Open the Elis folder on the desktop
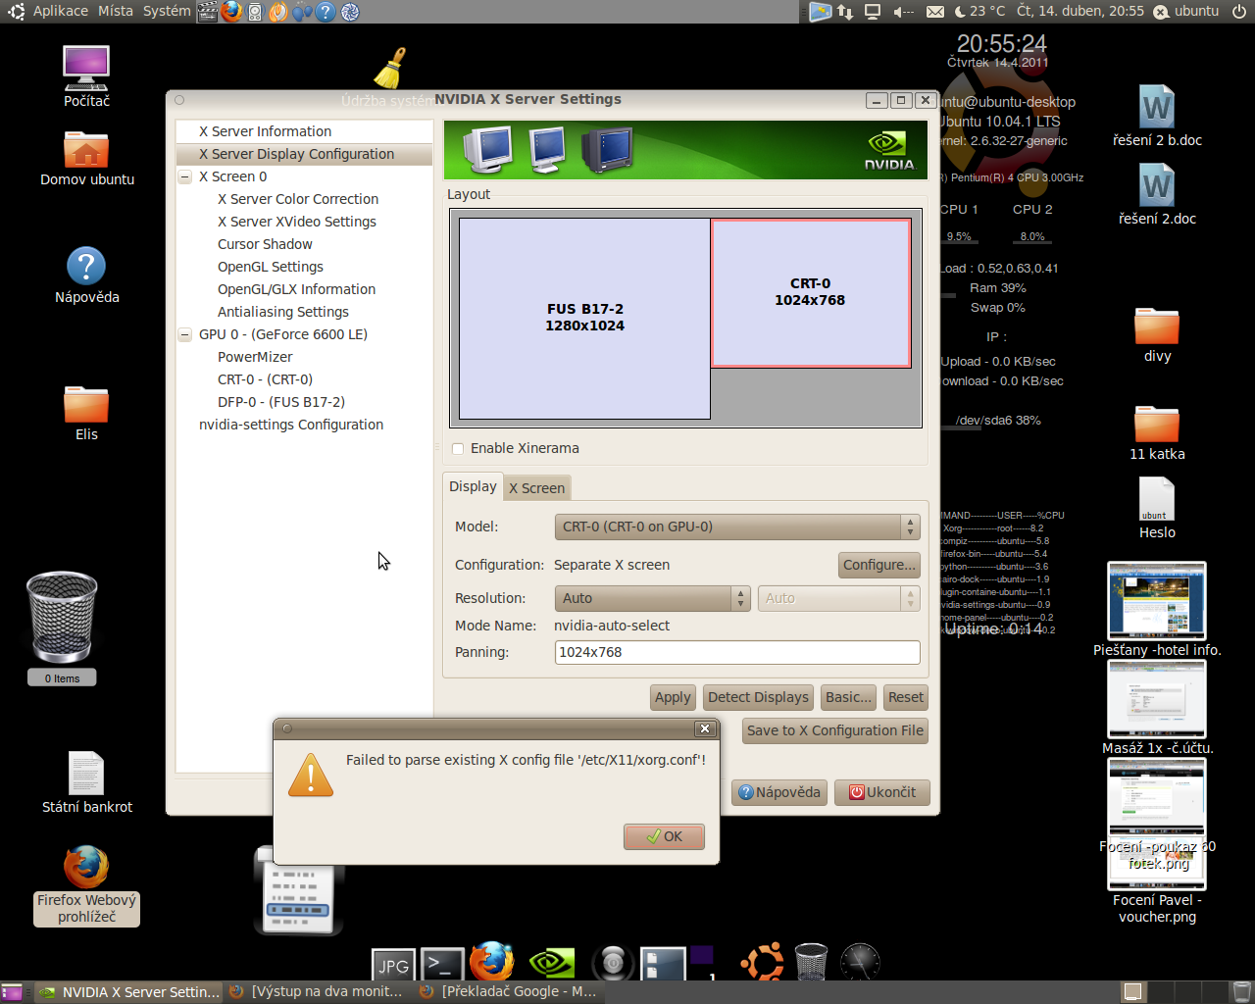Image resolution: width=1255 pixels, height=1004 pixels. point(86,412)
